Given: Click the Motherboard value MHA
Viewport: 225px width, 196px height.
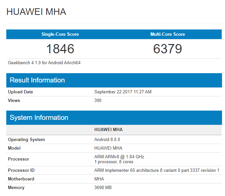Looking at the screenshot, I should [x=99, y=179].
